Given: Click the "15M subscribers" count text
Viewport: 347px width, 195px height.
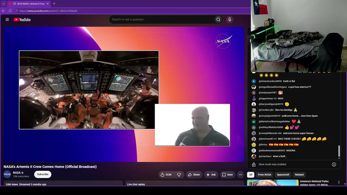Looking at the screenshot, I should point(21,176).
